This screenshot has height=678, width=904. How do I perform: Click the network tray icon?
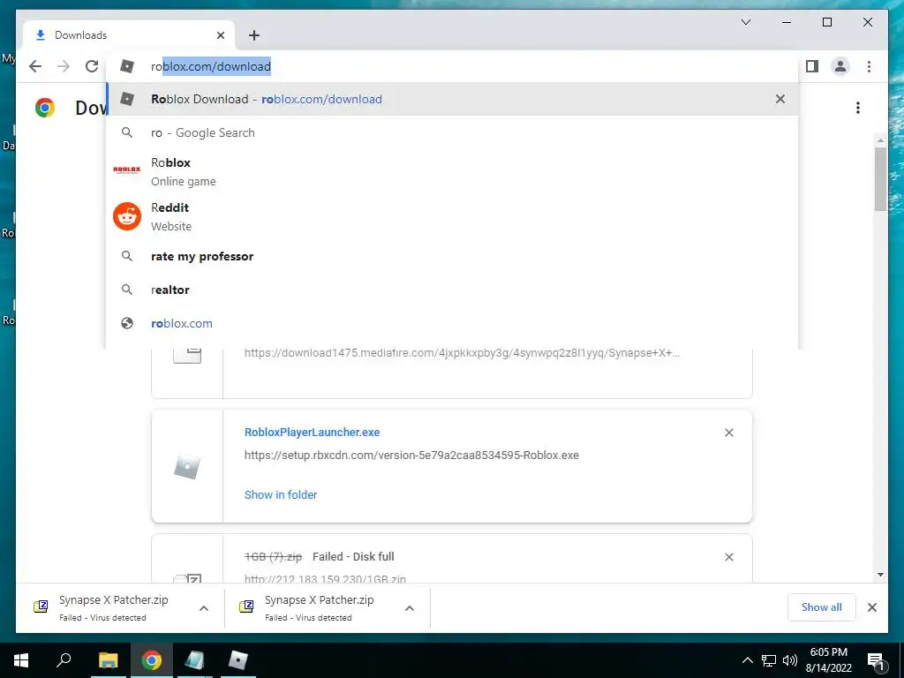769,660
